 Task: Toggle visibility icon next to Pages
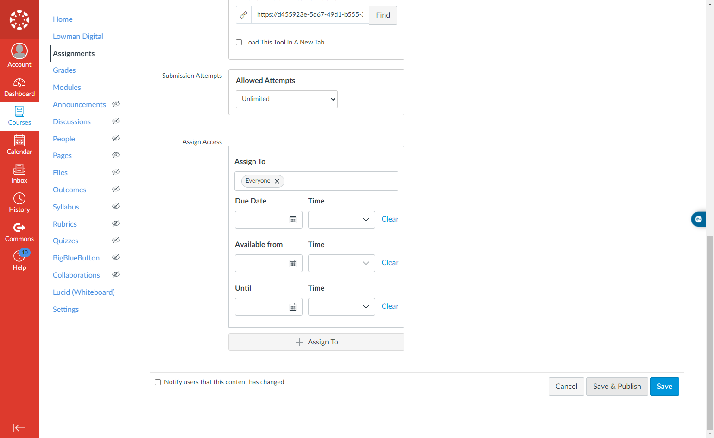point(116,155)
